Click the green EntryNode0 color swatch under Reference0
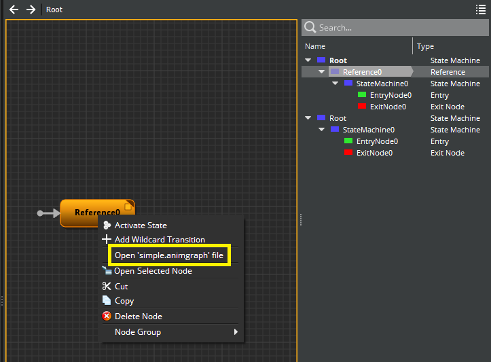 [x=362, y=95]
